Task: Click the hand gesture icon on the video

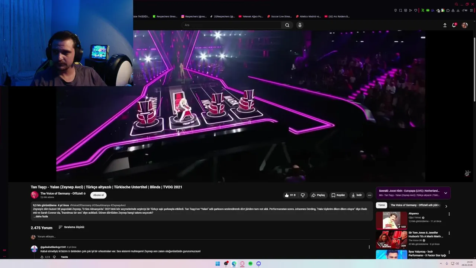Action: pos(467,173)
